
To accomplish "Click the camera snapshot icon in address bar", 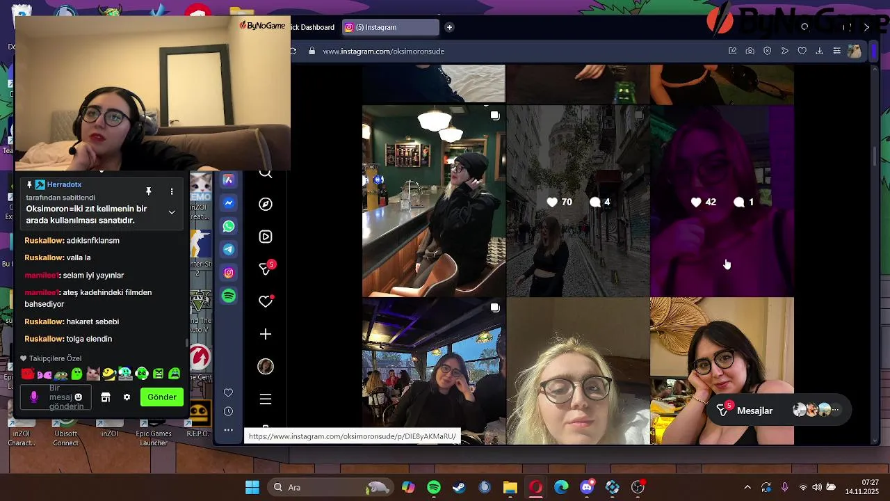I will (x=750, y=51).
